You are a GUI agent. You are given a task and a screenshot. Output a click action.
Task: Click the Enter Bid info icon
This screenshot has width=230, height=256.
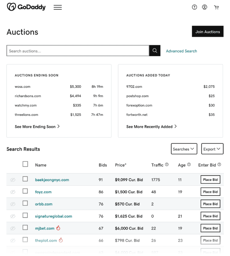point(219,165)
